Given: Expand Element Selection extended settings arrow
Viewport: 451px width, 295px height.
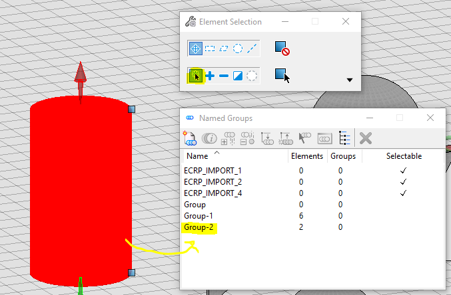Looking at the screenshot, I should point(350,80).
